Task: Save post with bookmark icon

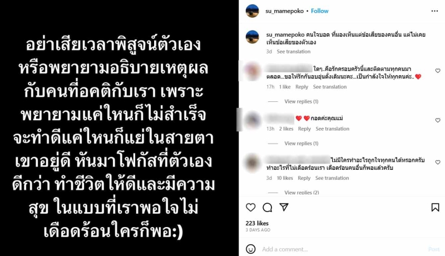Action: click(435, 208)
